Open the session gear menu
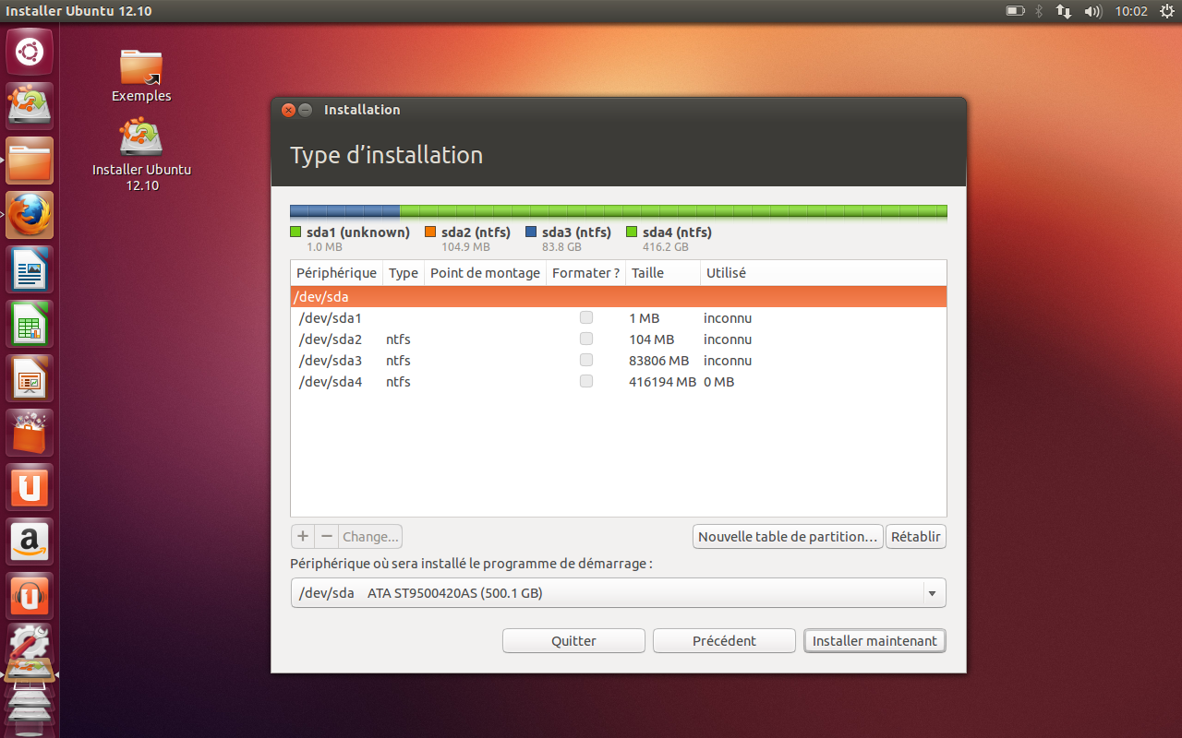Image resolution: width=1182 pixels, height=738 pixels. 1165,11
